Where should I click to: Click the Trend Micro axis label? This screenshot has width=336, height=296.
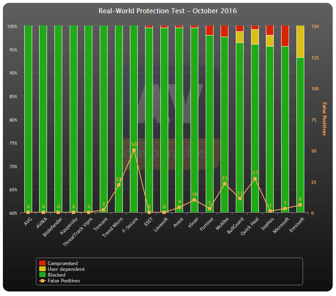[x=112, y=227]
